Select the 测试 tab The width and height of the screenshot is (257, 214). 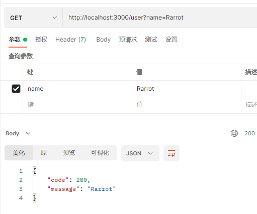click(x=151, y=40)
